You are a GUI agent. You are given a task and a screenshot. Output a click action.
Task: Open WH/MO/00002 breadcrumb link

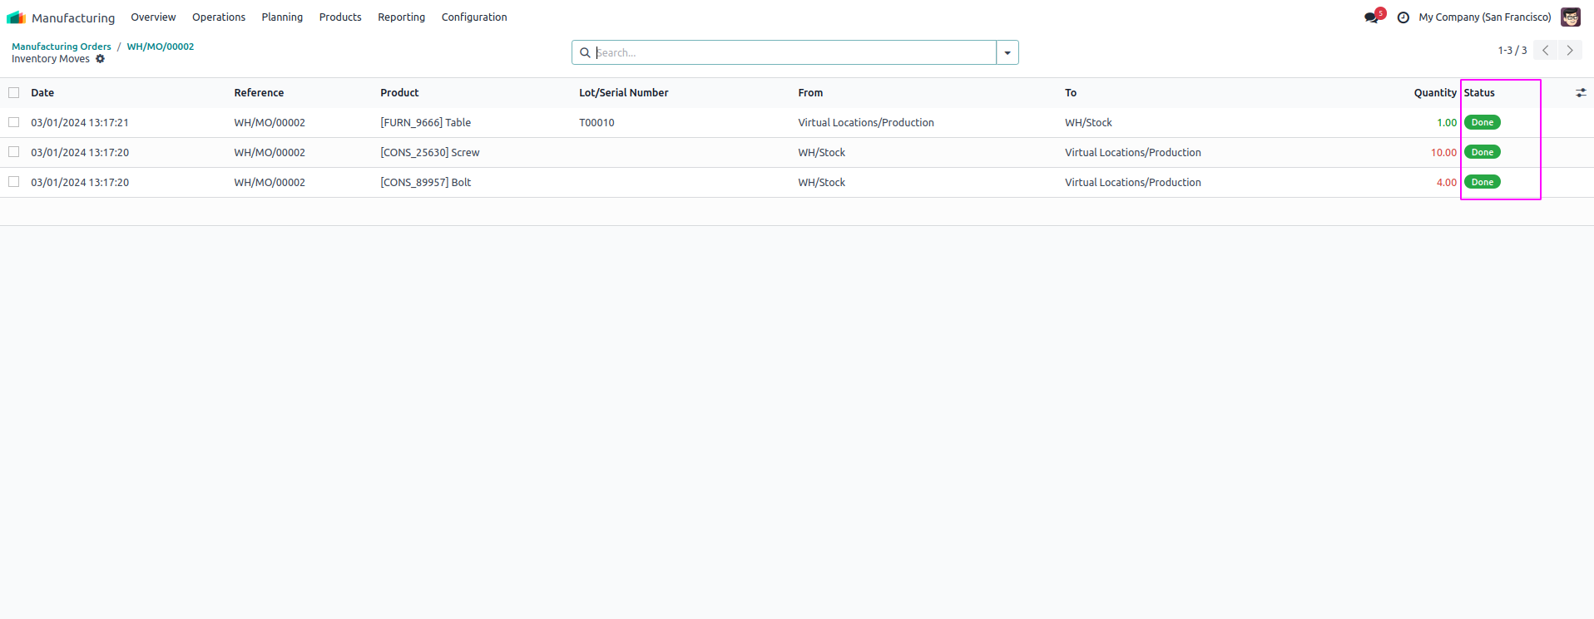[x=161, y=47]
